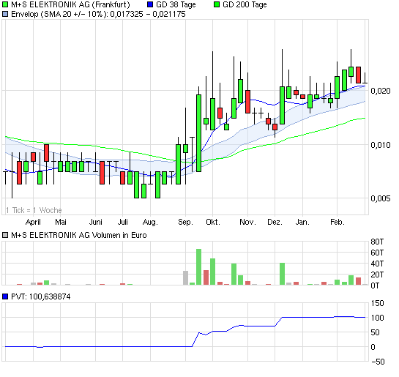Click the Juni month label
Screen dimensions: 399x377
tap(96, 222)
